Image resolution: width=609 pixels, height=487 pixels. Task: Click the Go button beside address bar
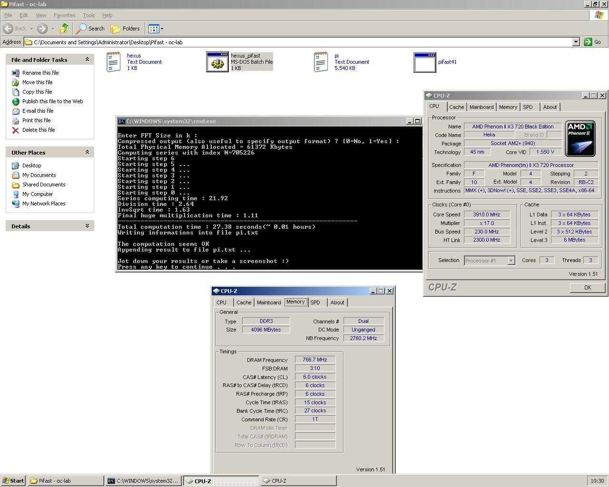click(x=593, y=42)
